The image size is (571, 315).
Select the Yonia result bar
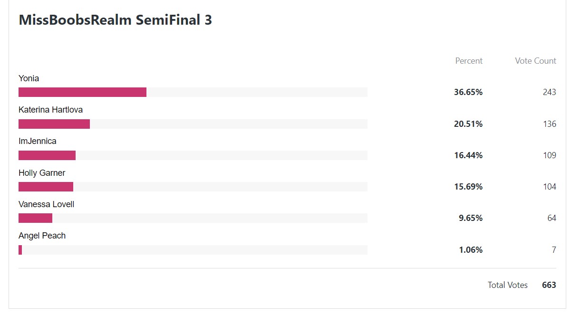193,92
